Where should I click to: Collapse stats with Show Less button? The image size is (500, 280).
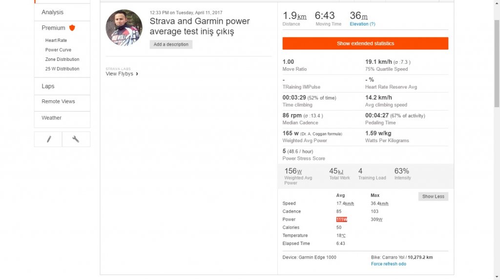click(433, 196)
